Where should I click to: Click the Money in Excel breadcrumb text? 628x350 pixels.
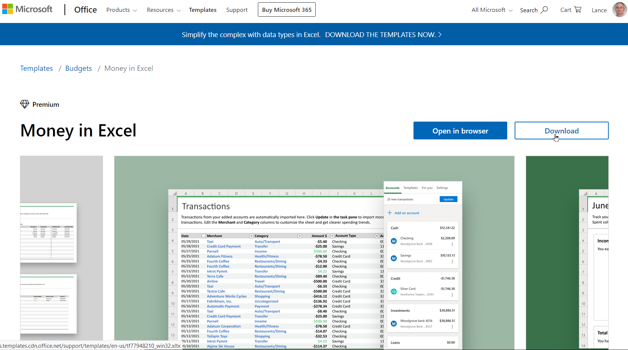129,68
